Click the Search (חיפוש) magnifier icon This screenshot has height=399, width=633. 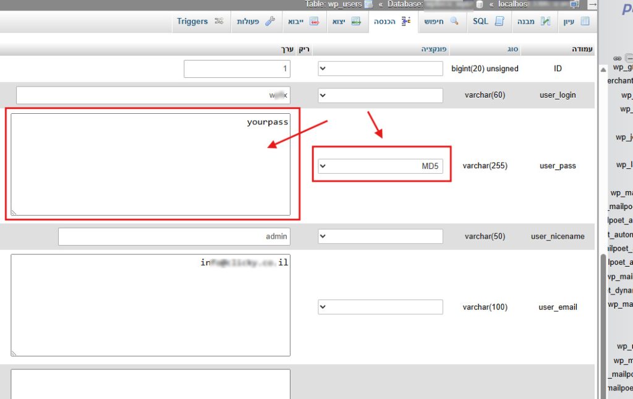454,22
